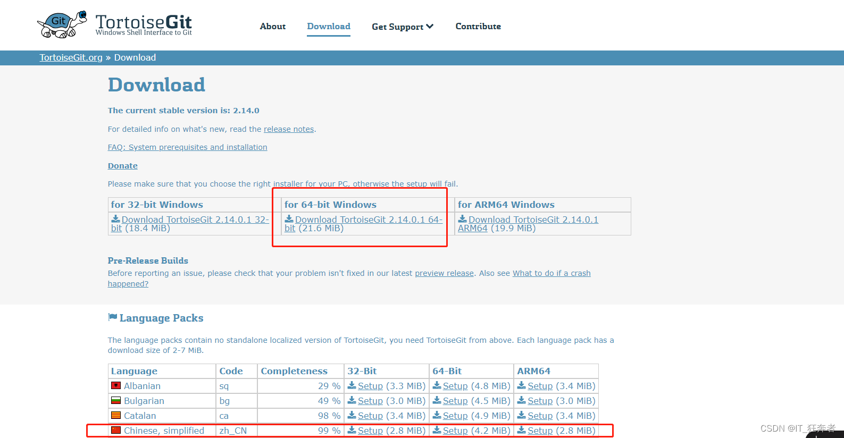Click Catalan 32-Bit setup download icon
This screenshot has width=844, height=438.
pyautogui.click(x=352, y=415)
